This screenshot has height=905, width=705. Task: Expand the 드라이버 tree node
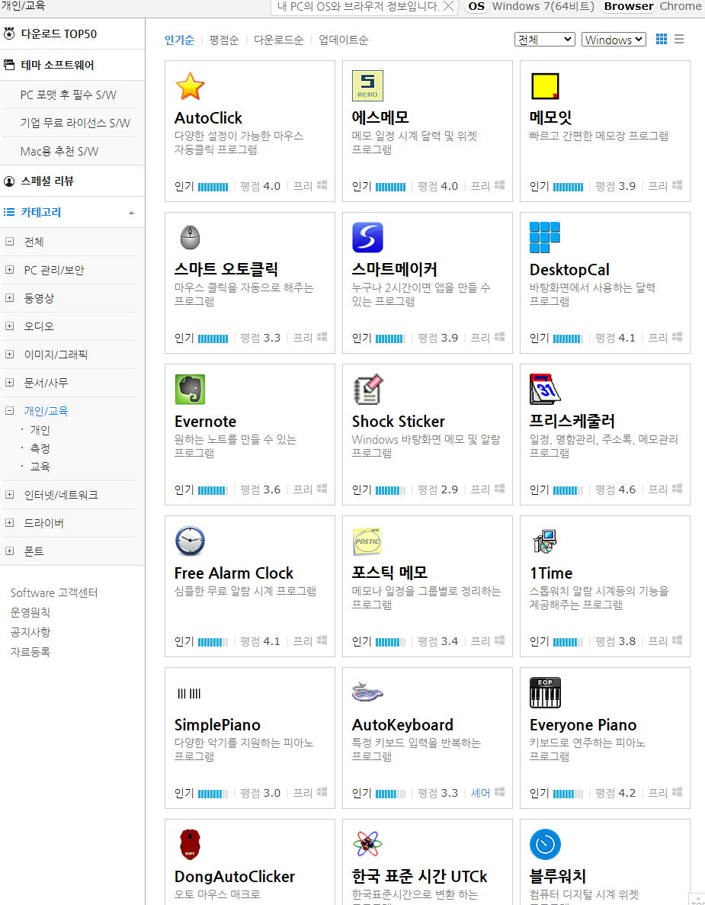click(9, 523)
